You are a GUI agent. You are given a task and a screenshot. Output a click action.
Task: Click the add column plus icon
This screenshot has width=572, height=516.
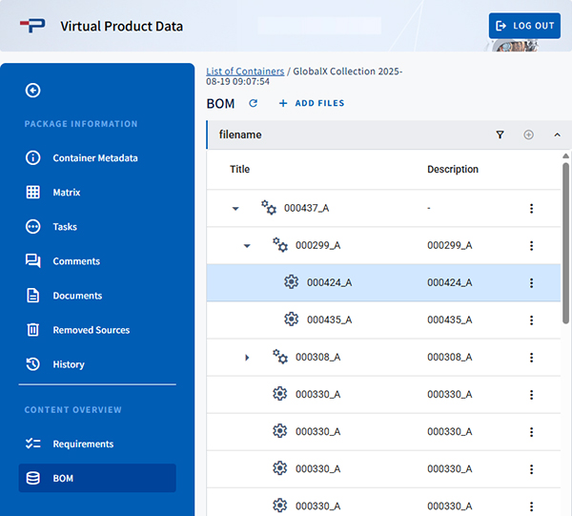[x=528, y=135]
